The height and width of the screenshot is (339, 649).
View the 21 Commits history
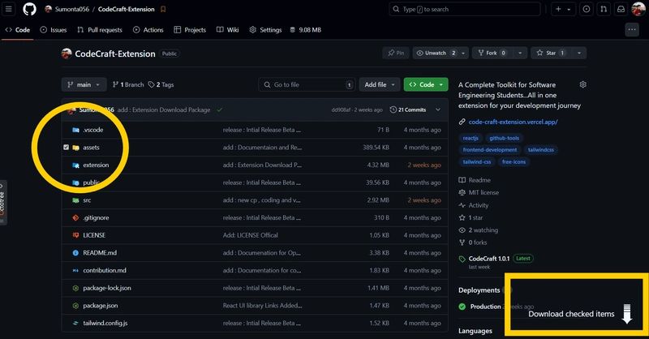408,109
